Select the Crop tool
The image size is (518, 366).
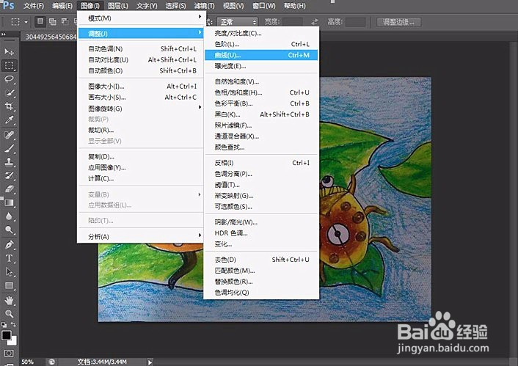click(9, 106)
